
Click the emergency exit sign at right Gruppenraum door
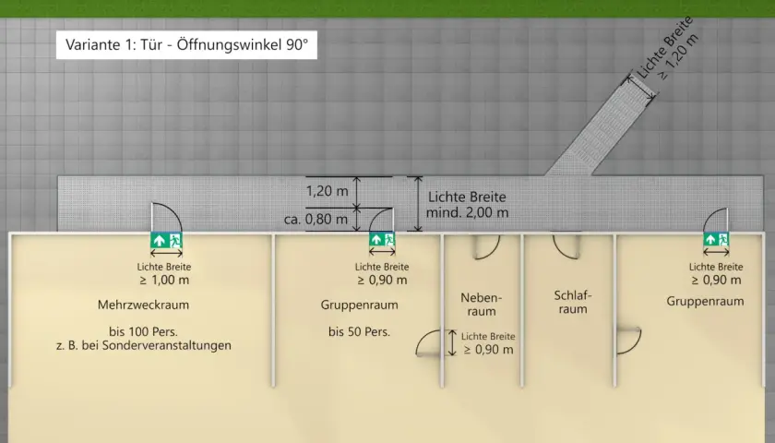coord(716,240)
